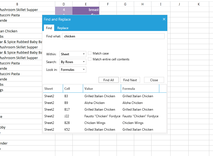Expand the Search dropdown showing By Rows
Screen dimensions: 213x156
click(x=73, y=62)
